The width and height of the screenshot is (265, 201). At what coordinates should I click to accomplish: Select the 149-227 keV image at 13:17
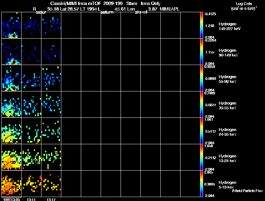click(51, 25)
